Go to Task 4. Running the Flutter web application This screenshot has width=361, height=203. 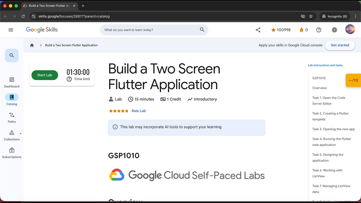click(x=332, y=142)
